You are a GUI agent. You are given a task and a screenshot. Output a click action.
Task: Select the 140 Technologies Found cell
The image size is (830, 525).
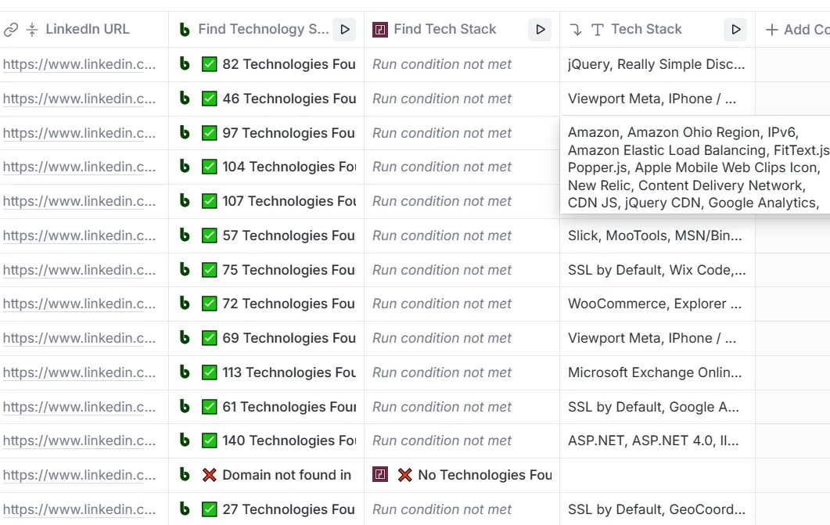click(x=266, y=440)
